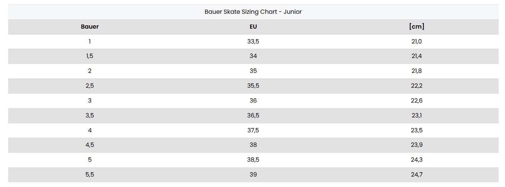Click the EU column header

click(253, 27)
